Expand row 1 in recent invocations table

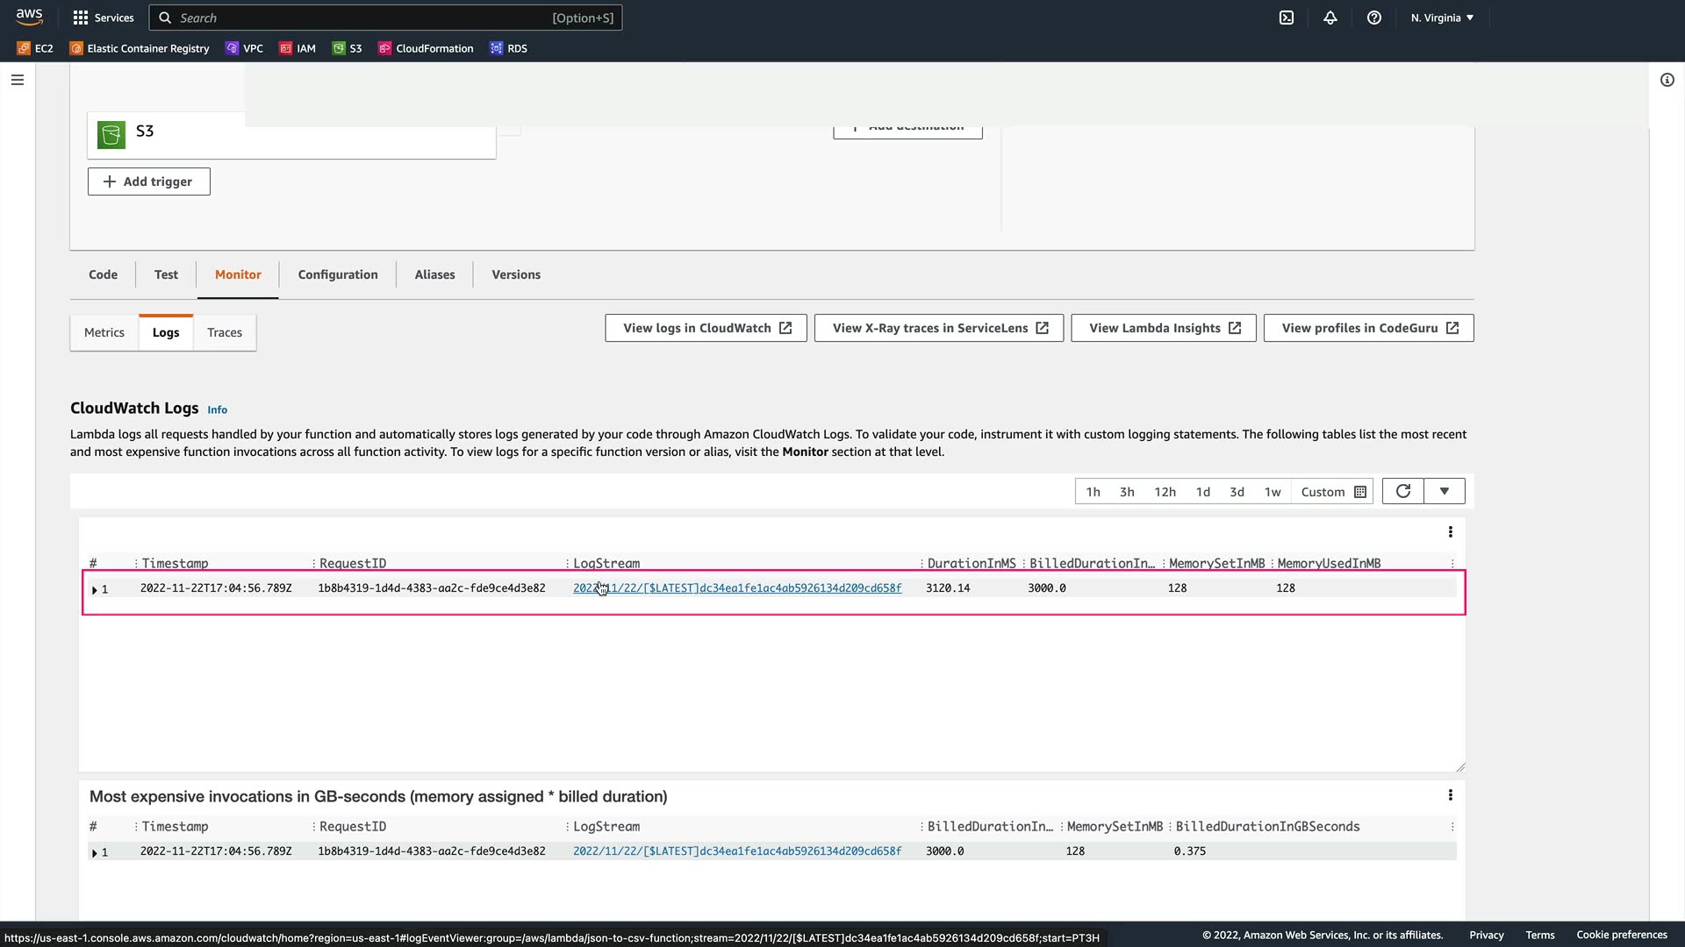(95, 589)
